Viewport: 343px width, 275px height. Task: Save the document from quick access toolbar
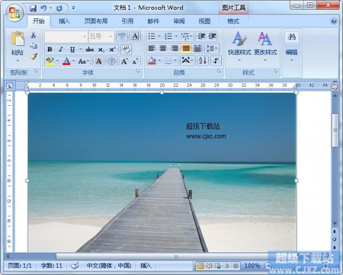tap(33, 9)
